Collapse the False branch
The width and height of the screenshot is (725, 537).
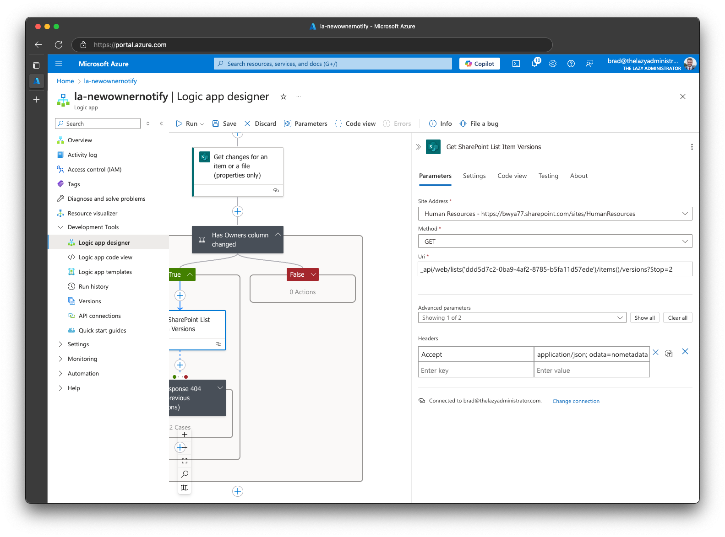314,274
